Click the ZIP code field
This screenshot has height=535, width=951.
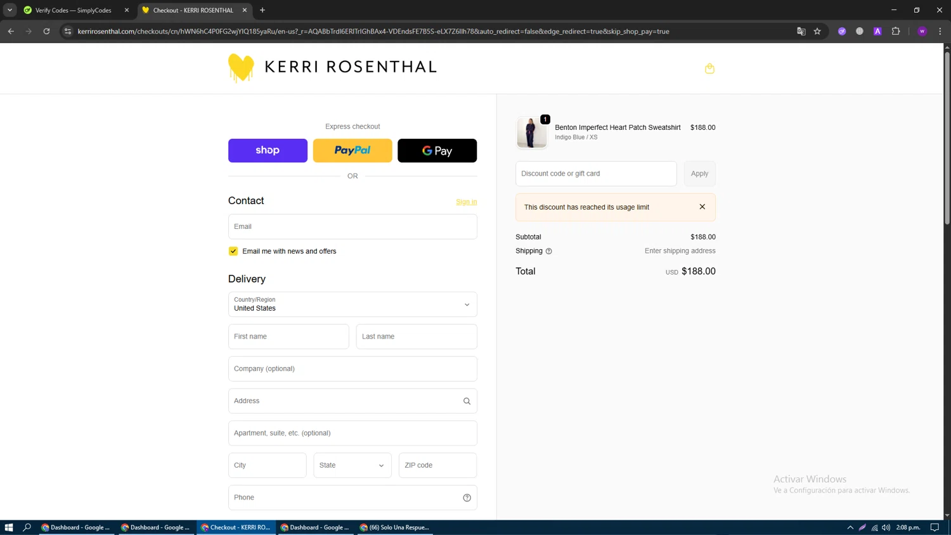click(437, 465)
